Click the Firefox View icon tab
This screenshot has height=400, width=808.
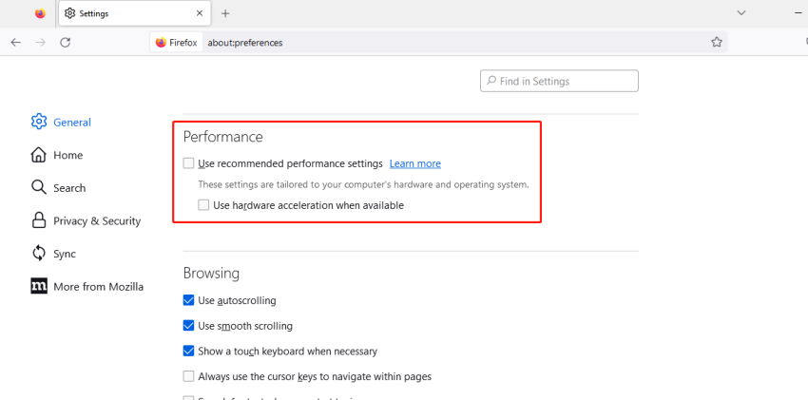tap(40, 13)
